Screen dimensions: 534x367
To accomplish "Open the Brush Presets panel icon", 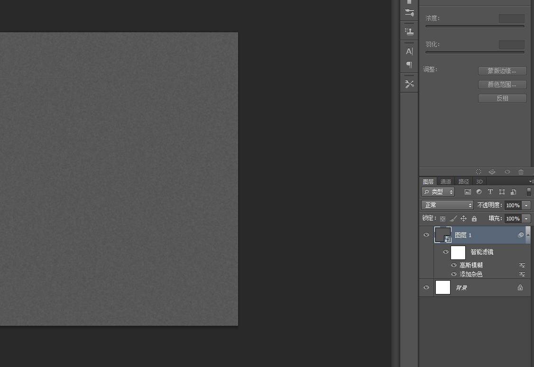I will pyautogui.click(x=409, y=13).
